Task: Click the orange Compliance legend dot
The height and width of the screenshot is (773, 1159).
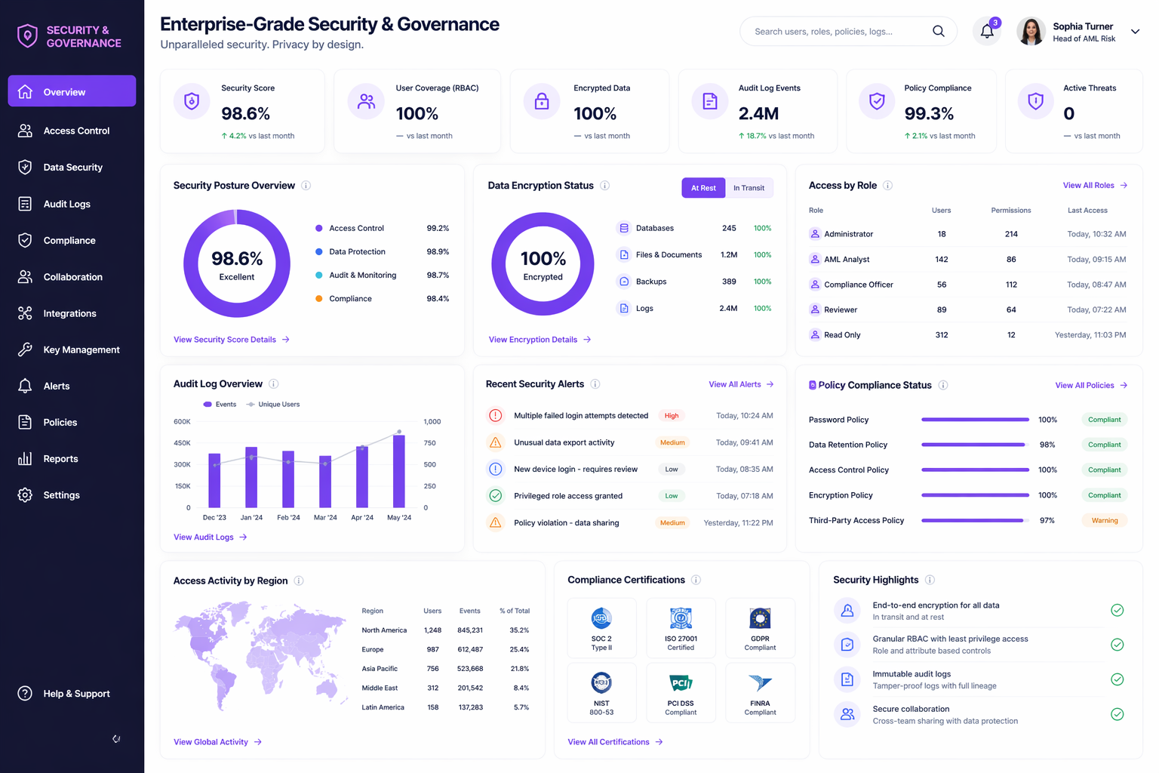Action: tap(319, 299)
